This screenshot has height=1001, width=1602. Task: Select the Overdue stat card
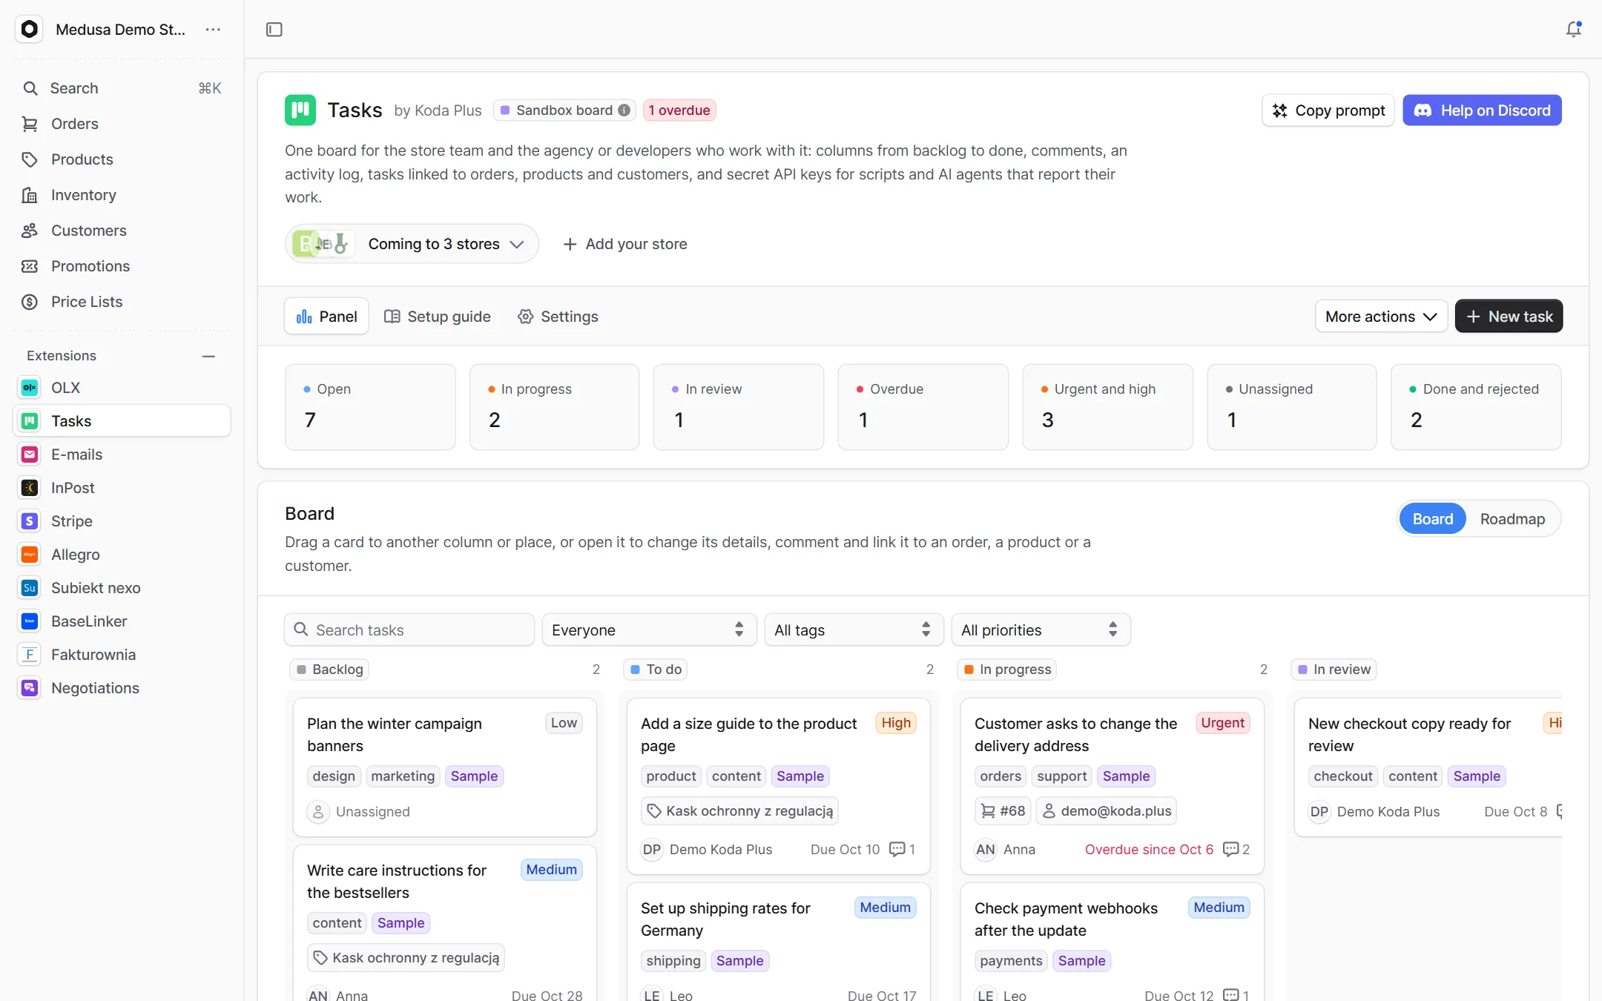923,407
